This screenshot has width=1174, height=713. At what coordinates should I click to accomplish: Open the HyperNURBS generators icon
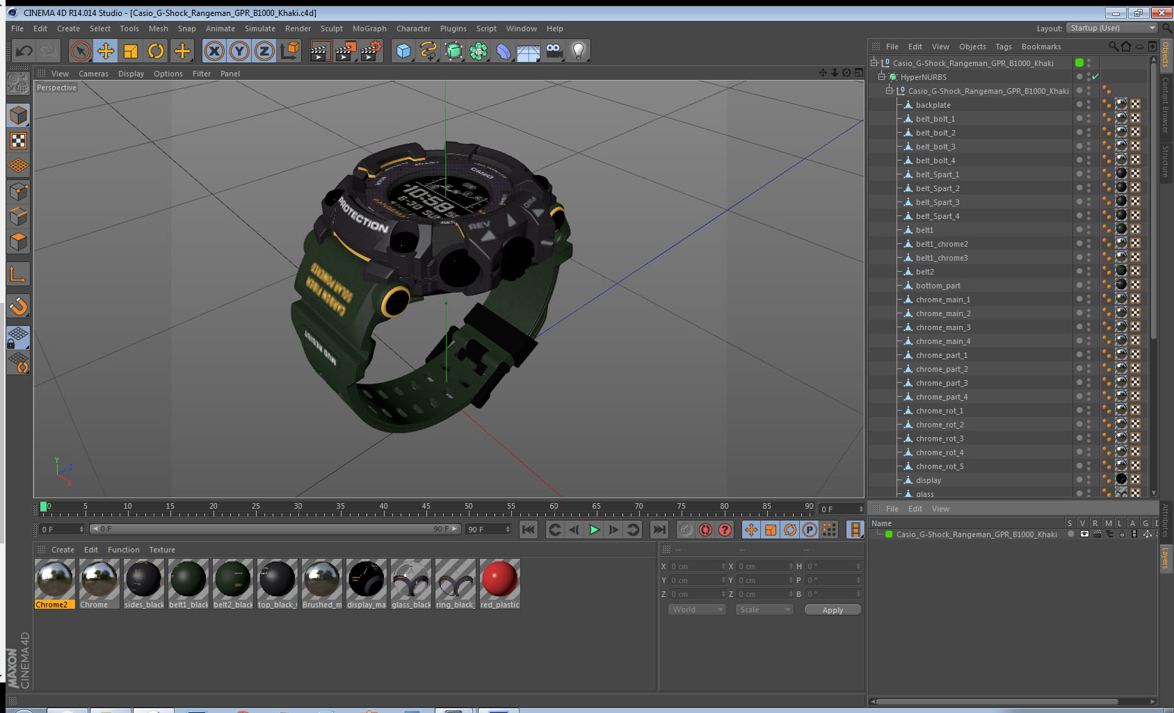pos(453,51)
